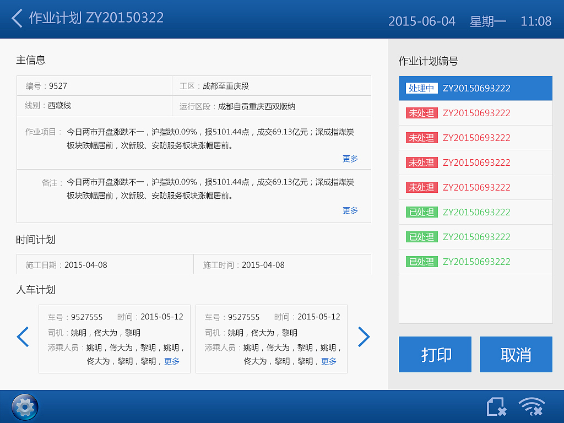This screenshot has width=564, height=423.
Task: Click the 星期一 weekday label
Action: pos(488,21)
